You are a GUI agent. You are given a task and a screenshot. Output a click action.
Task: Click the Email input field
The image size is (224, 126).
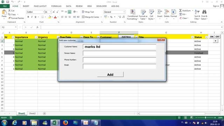click(119, 66)
